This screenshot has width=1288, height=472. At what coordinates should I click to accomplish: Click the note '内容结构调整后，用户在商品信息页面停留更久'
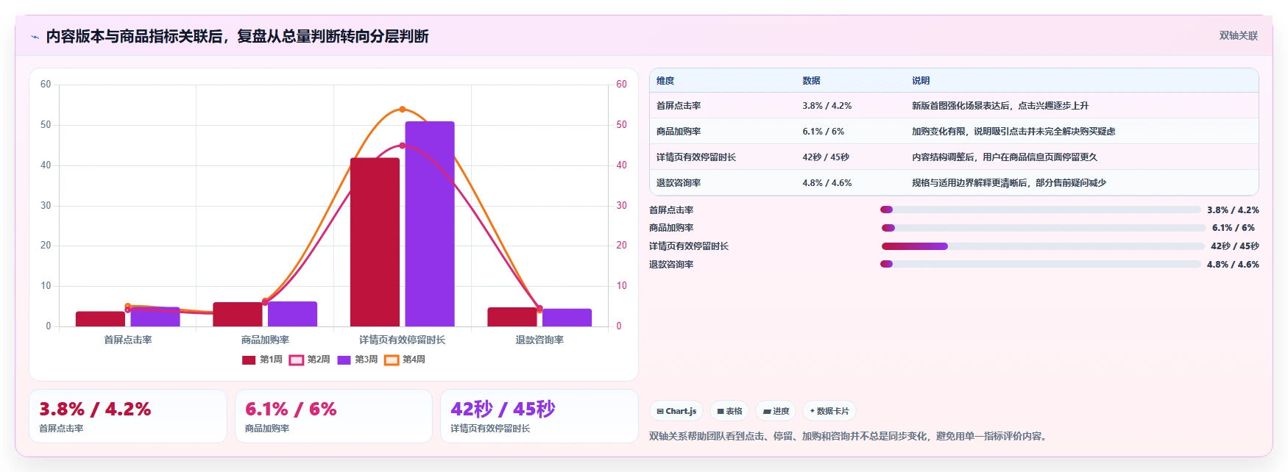1005,157
